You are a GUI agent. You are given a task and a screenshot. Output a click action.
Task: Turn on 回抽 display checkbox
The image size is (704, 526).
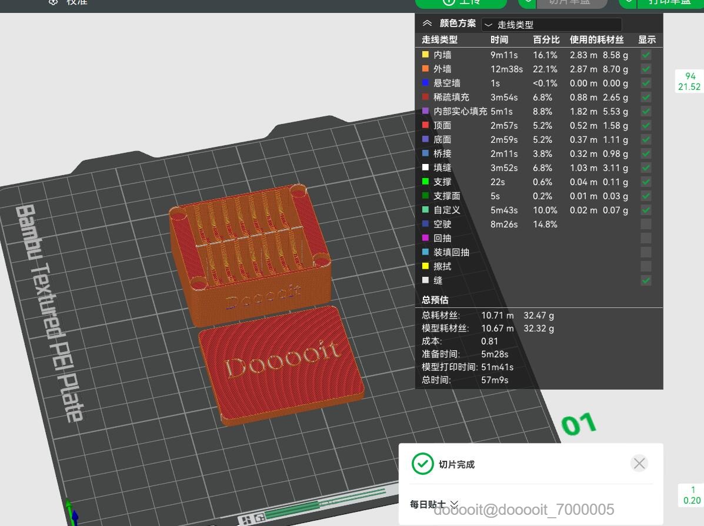(x=646, y=238)
